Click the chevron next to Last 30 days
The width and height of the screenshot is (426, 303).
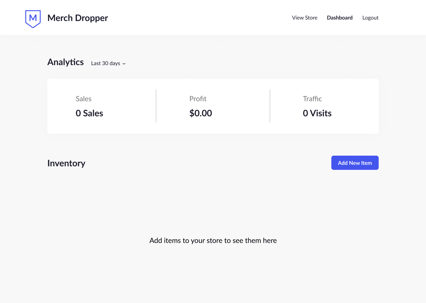[124, 64]
